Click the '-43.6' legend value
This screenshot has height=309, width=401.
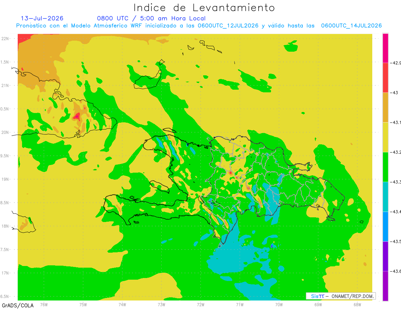coord(396,271)
